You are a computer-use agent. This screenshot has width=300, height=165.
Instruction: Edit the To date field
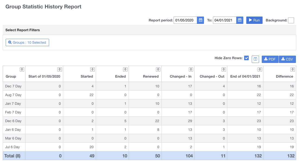point(225,20)
